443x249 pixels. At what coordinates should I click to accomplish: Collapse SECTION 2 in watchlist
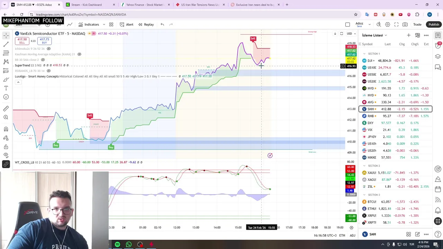coord(364,166)
